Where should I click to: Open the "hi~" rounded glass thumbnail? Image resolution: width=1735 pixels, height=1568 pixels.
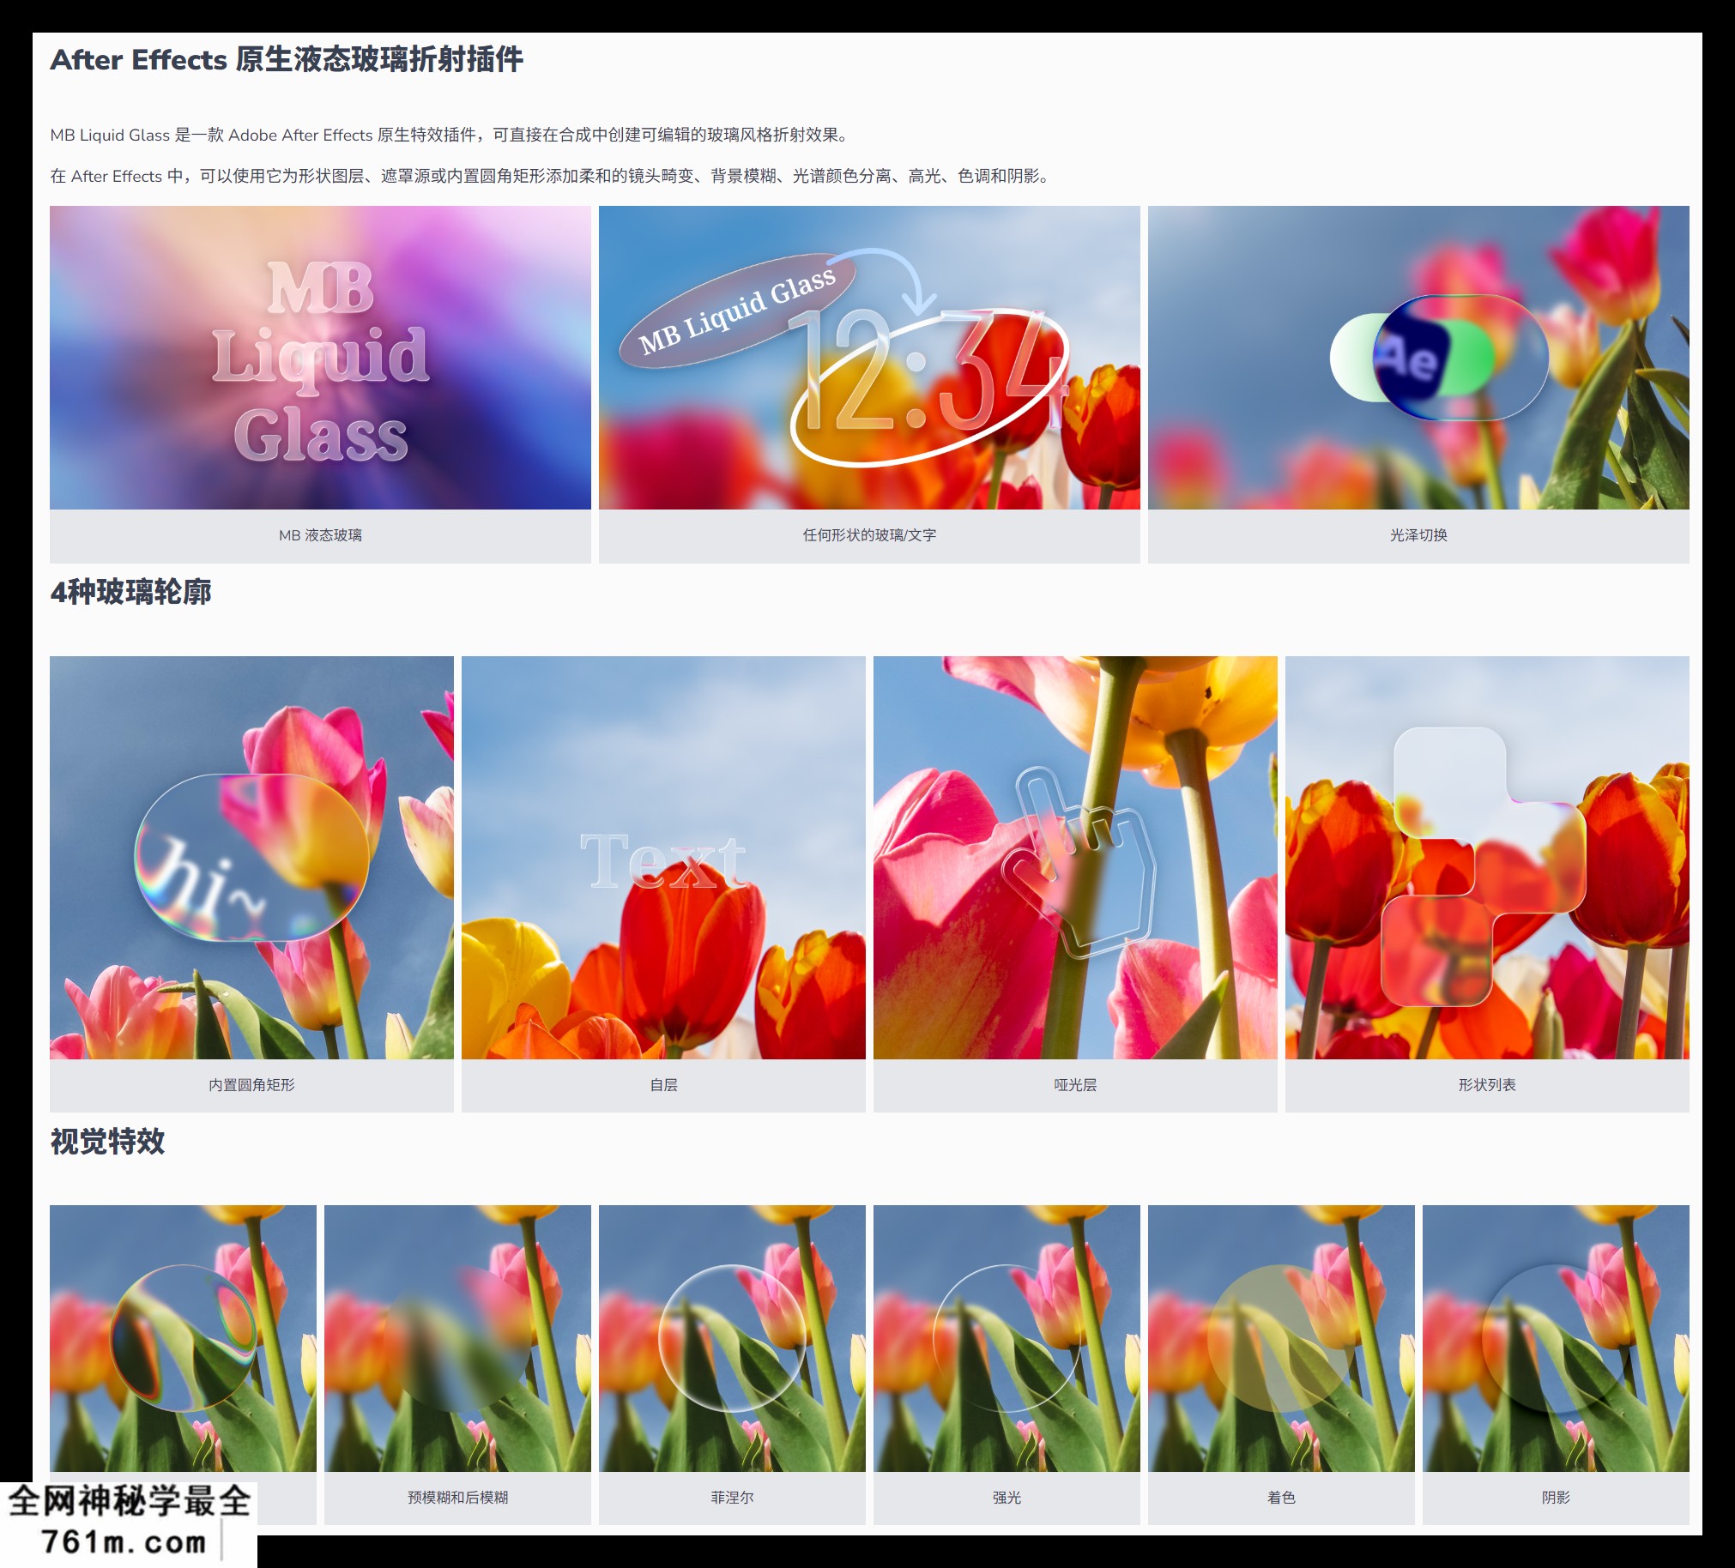pyautogui.click(x=251, y=858)
